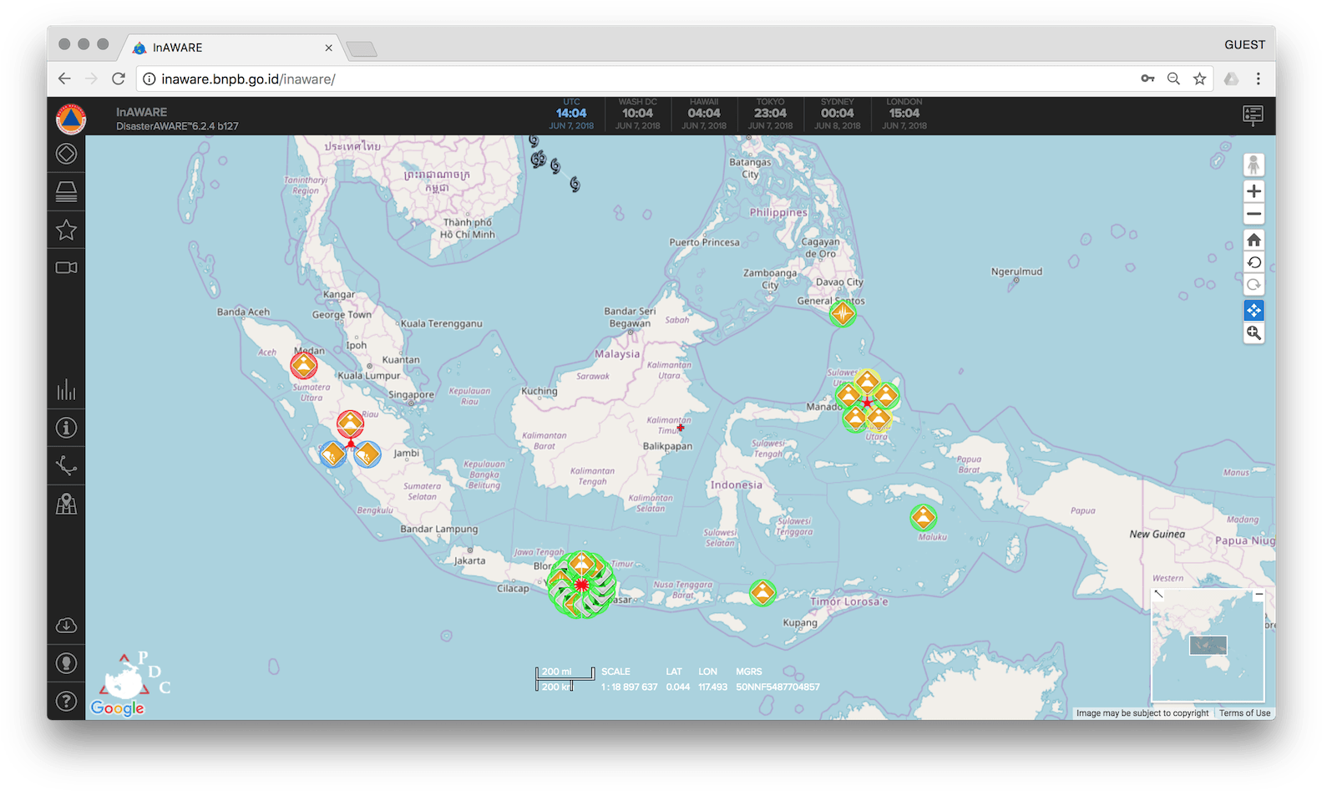1322x791 pixels.
Task: Activate Street View pegman on map
Action: [x=1254, y=165]
